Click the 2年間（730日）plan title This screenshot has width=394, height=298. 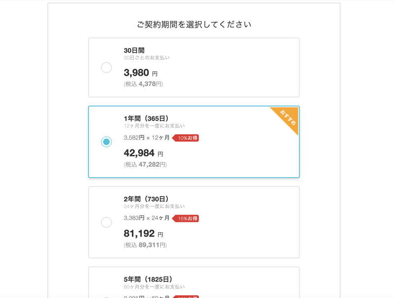tap(146, 199)
